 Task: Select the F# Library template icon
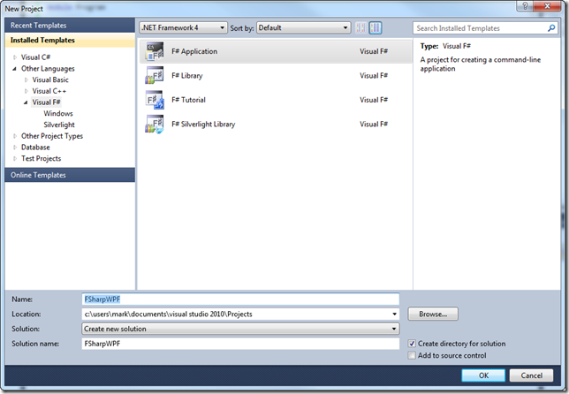155,75
